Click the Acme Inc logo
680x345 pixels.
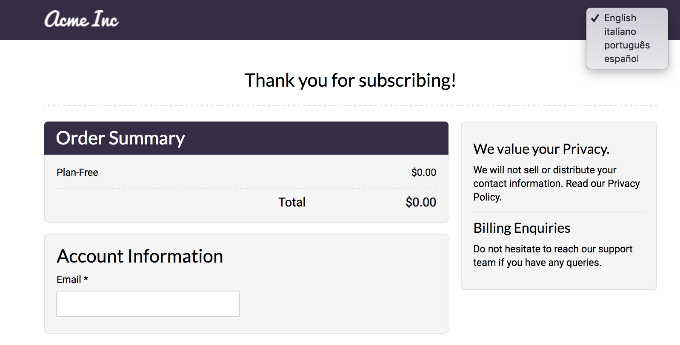(81, 20)
